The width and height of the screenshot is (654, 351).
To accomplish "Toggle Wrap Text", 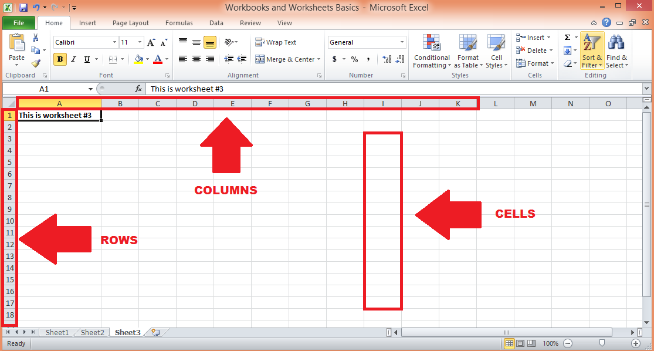I will pyautogui.click(x=276, y=42).
